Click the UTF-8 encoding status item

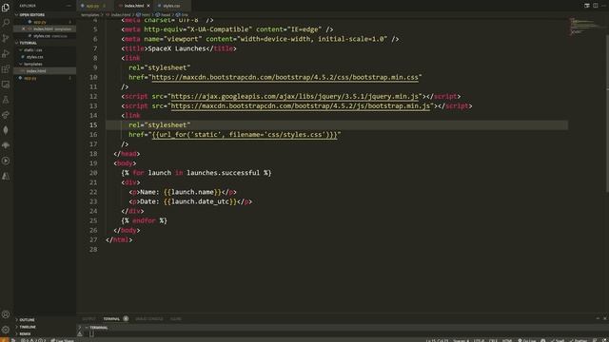click(x=479, y=340)
